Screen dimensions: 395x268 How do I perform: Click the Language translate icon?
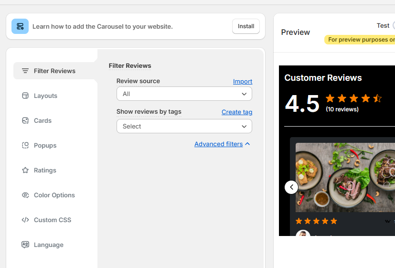tap(25, 245)
